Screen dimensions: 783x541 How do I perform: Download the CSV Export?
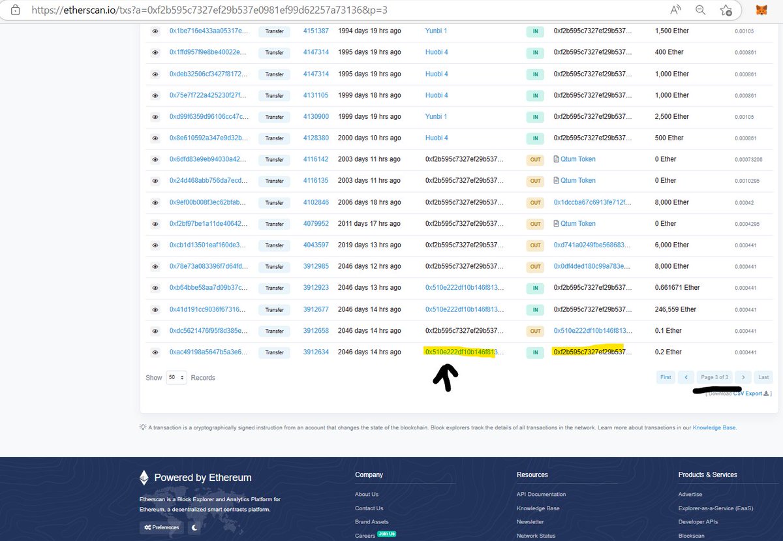[748, 394]
